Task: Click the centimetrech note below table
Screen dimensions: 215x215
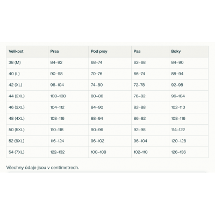Action: [42, 168]
